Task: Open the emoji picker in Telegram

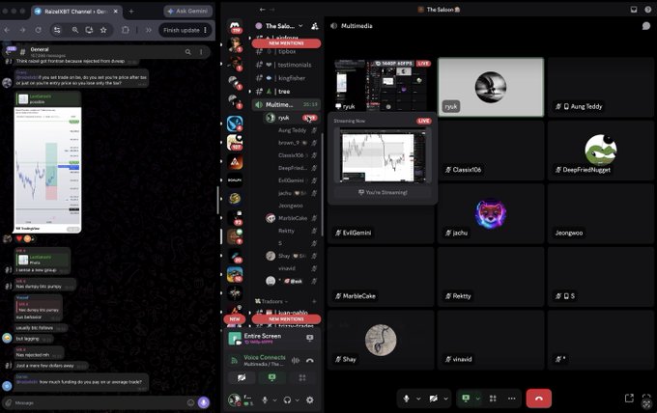Action: 190,403
